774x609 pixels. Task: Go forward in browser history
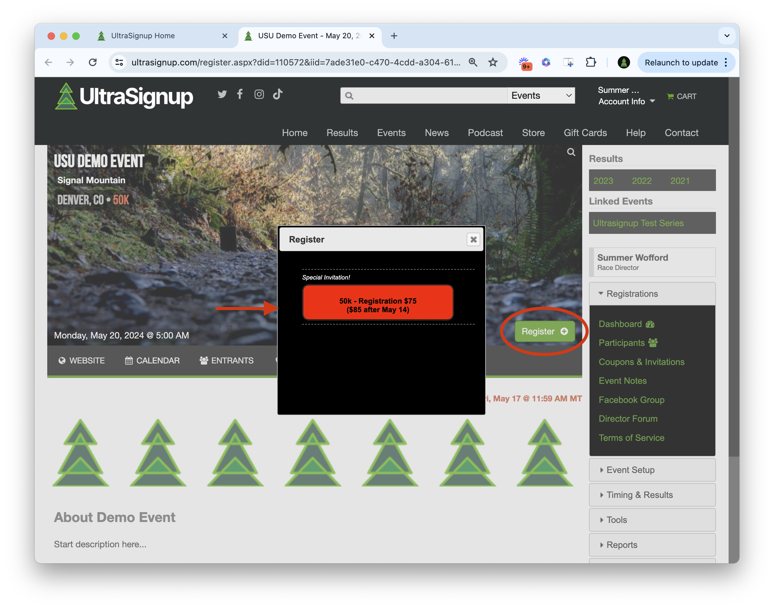[x=70, y=62]
